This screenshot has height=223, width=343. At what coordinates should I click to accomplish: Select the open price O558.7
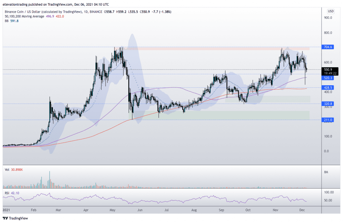[x=109, y=12]
